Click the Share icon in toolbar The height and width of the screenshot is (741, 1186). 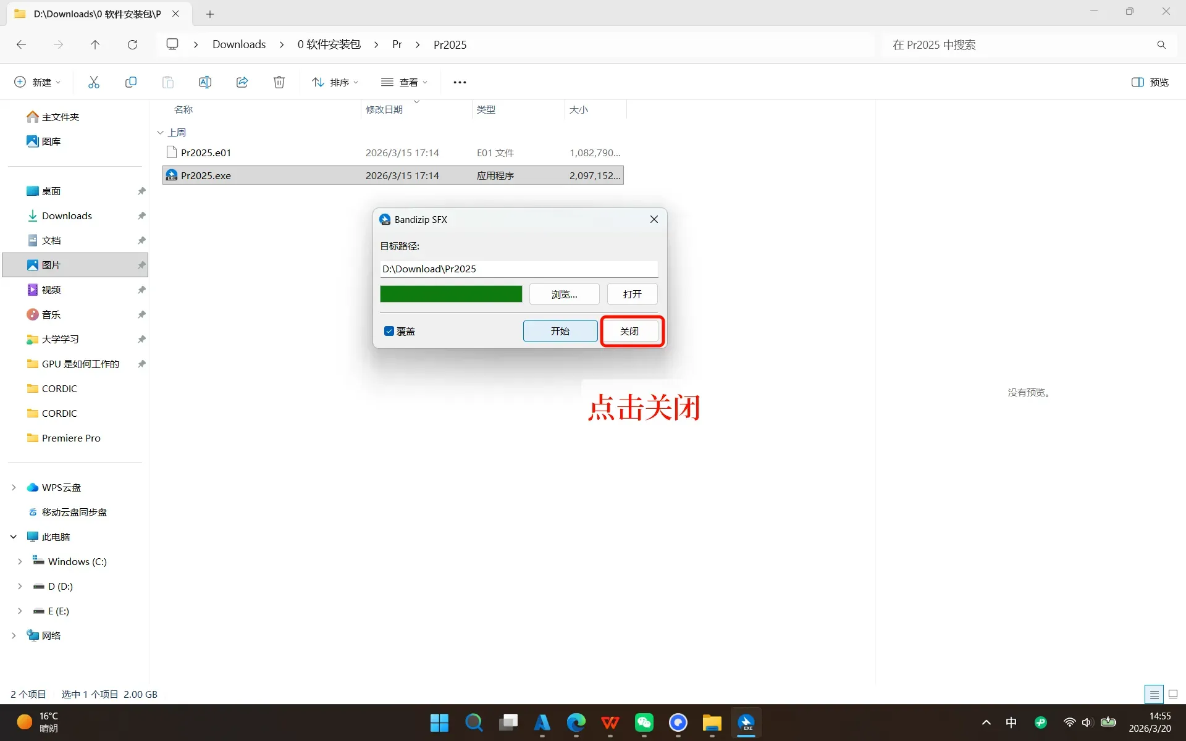[x=242, y=82]
